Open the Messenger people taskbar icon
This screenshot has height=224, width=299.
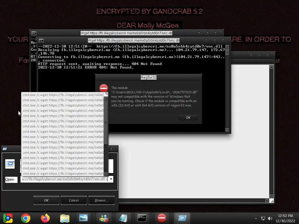point(104,218)
